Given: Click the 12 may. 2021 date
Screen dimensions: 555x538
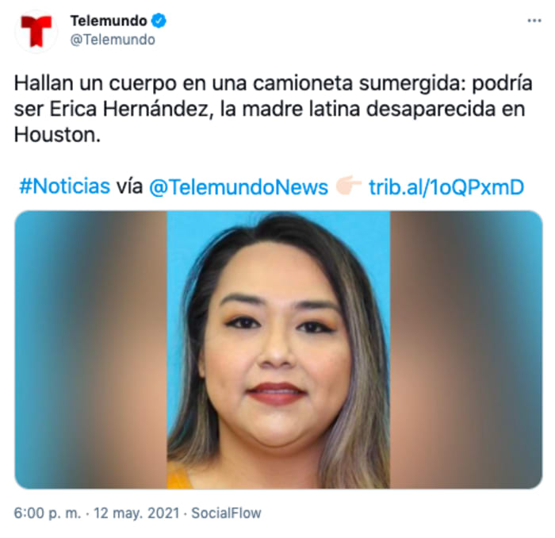Looking at the screenshot, I should click(x=136, y=513).
